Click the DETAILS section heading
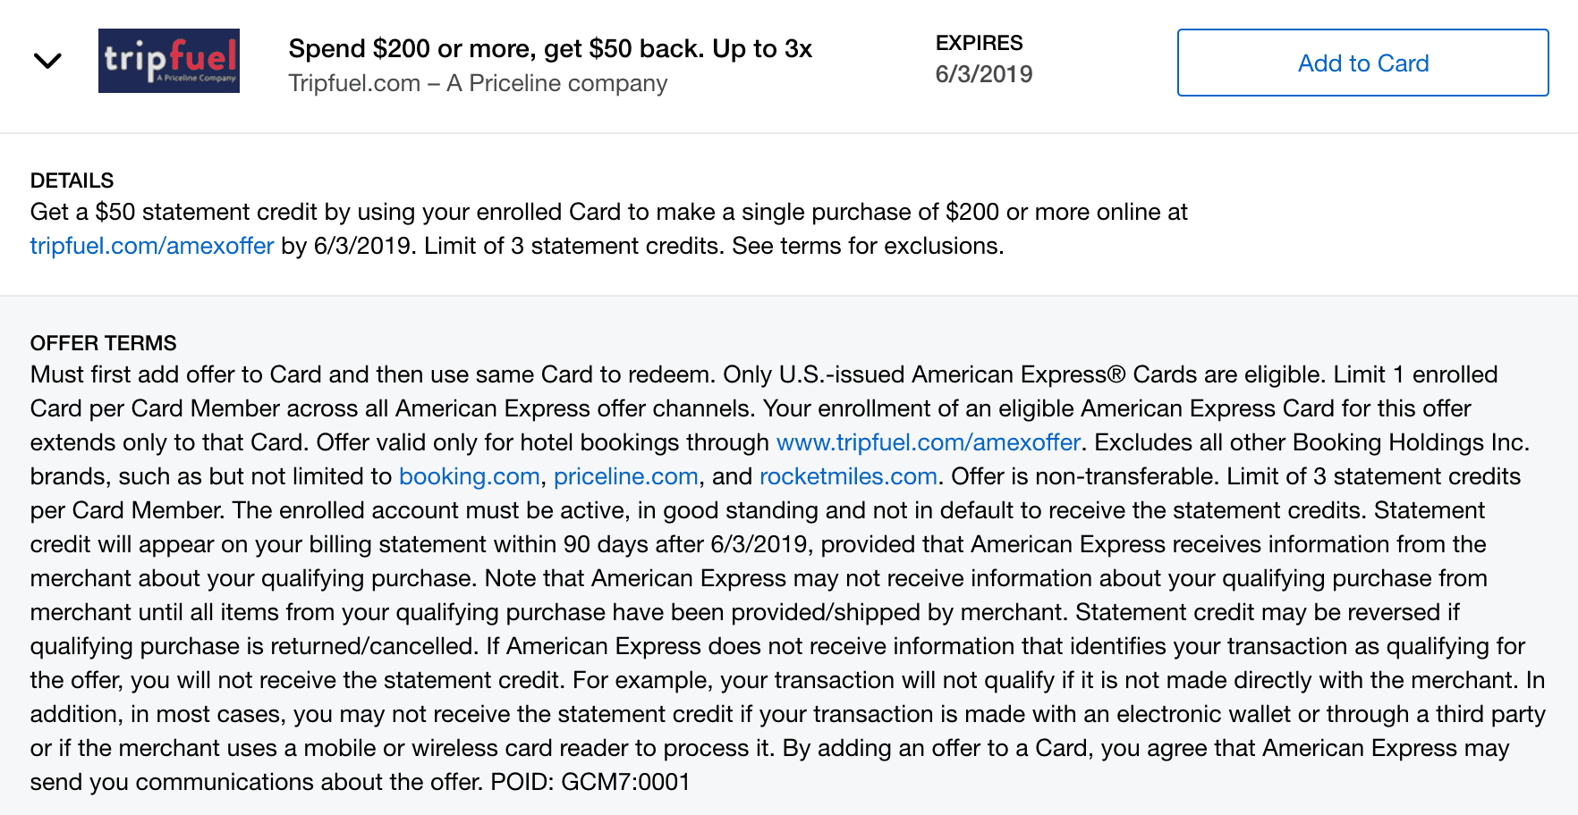 coord(72,181)
